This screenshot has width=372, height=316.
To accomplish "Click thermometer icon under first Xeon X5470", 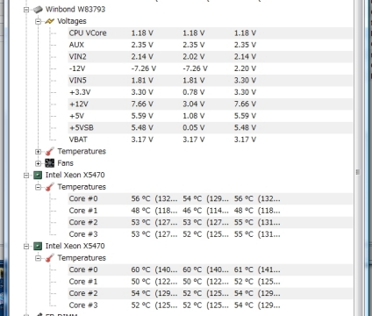I will click(50, 187).
